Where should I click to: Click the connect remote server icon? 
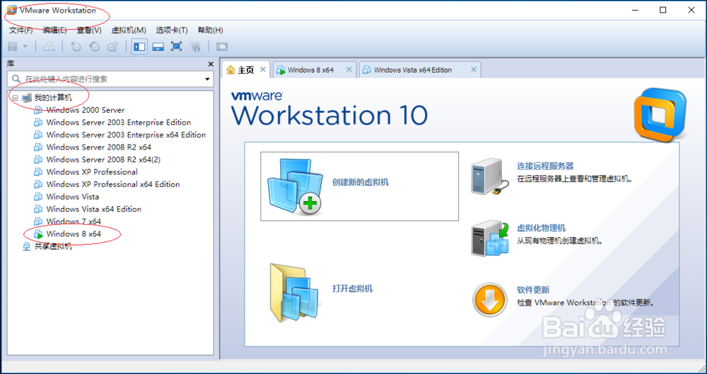490,177
